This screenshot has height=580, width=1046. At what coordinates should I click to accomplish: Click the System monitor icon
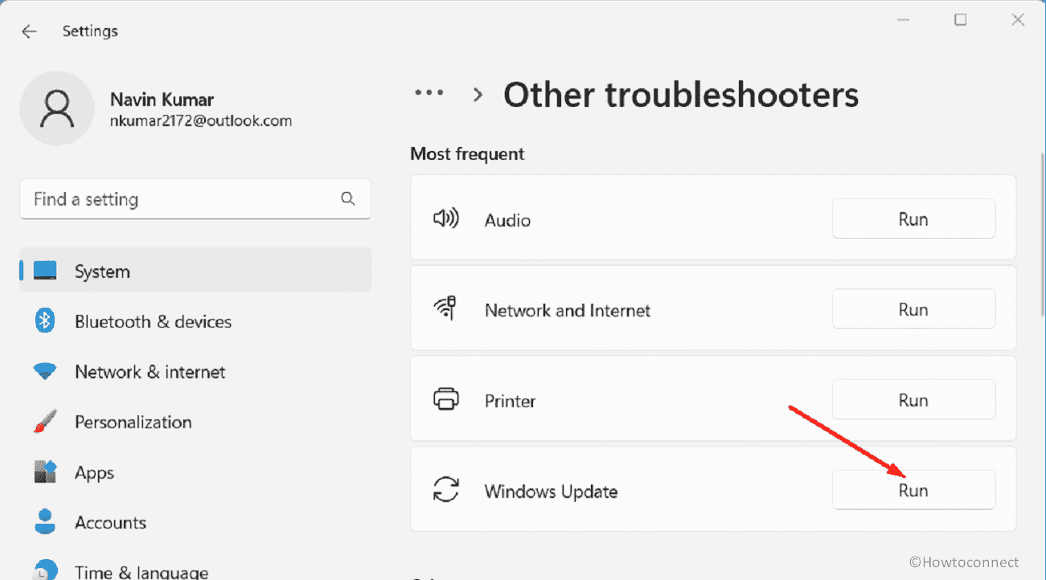(45, 271)
